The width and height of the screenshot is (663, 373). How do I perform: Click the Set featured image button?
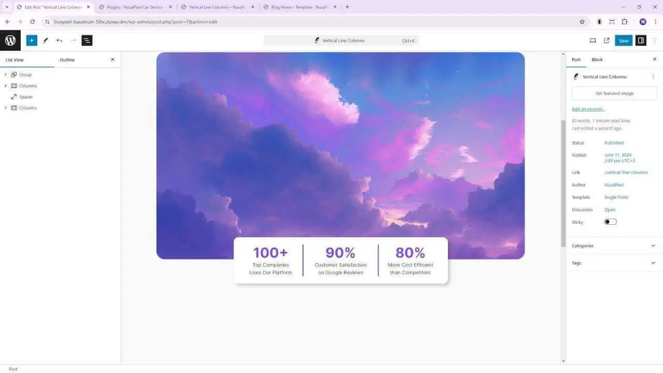coord(614,93)
